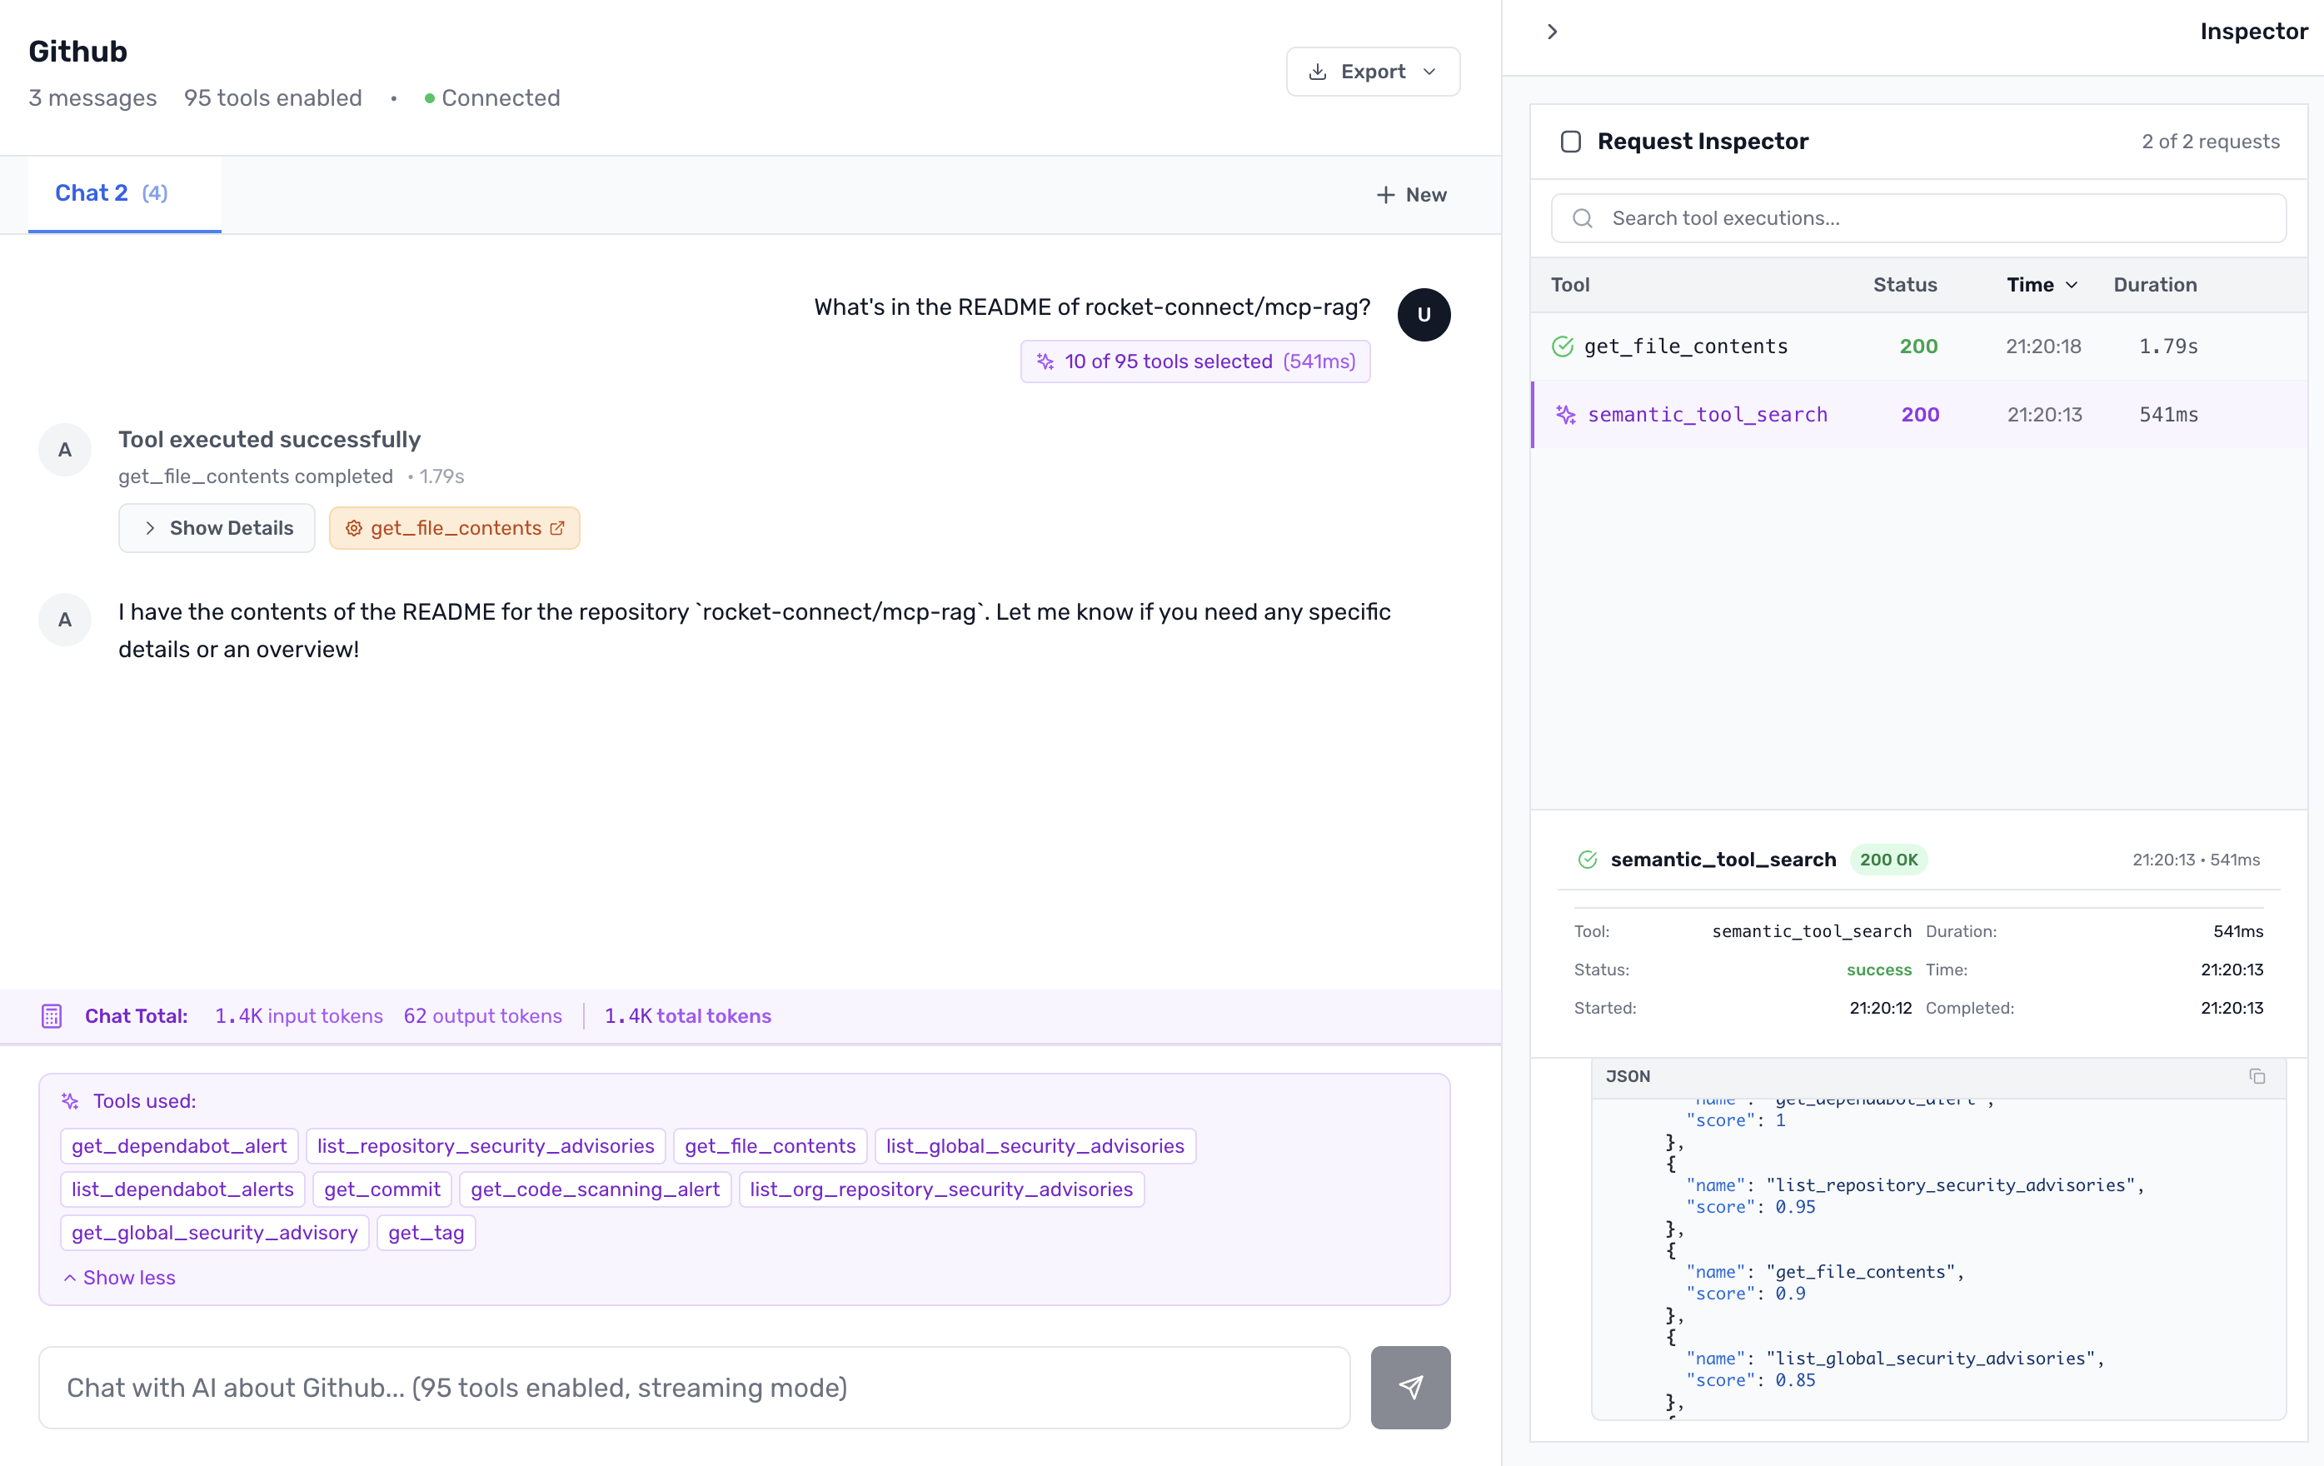Click the get_commit tool tag
Image resolution: width=2324 pixels, height=1466 pixels.
click(x=382, y=1189)
